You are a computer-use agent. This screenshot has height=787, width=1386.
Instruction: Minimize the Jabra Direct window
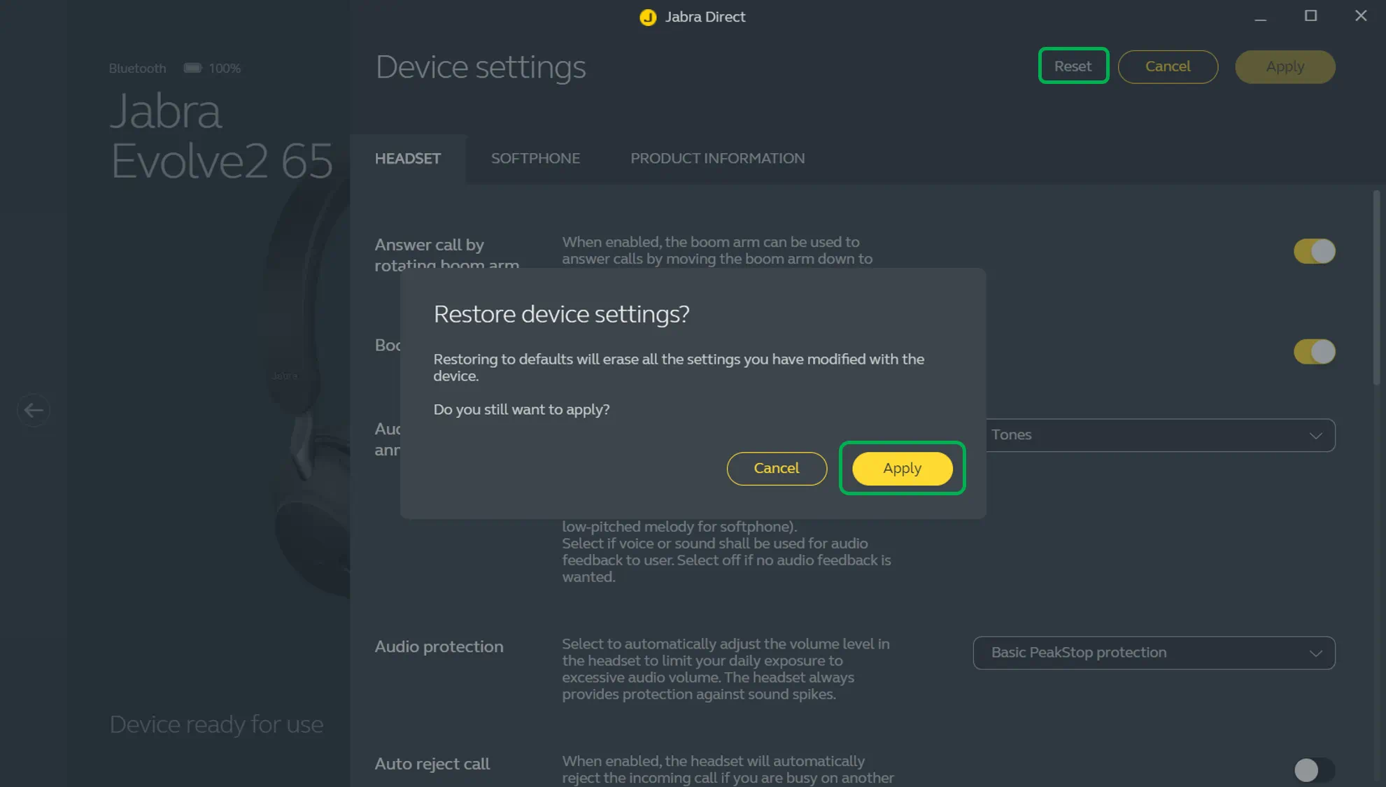[1260, 17]
